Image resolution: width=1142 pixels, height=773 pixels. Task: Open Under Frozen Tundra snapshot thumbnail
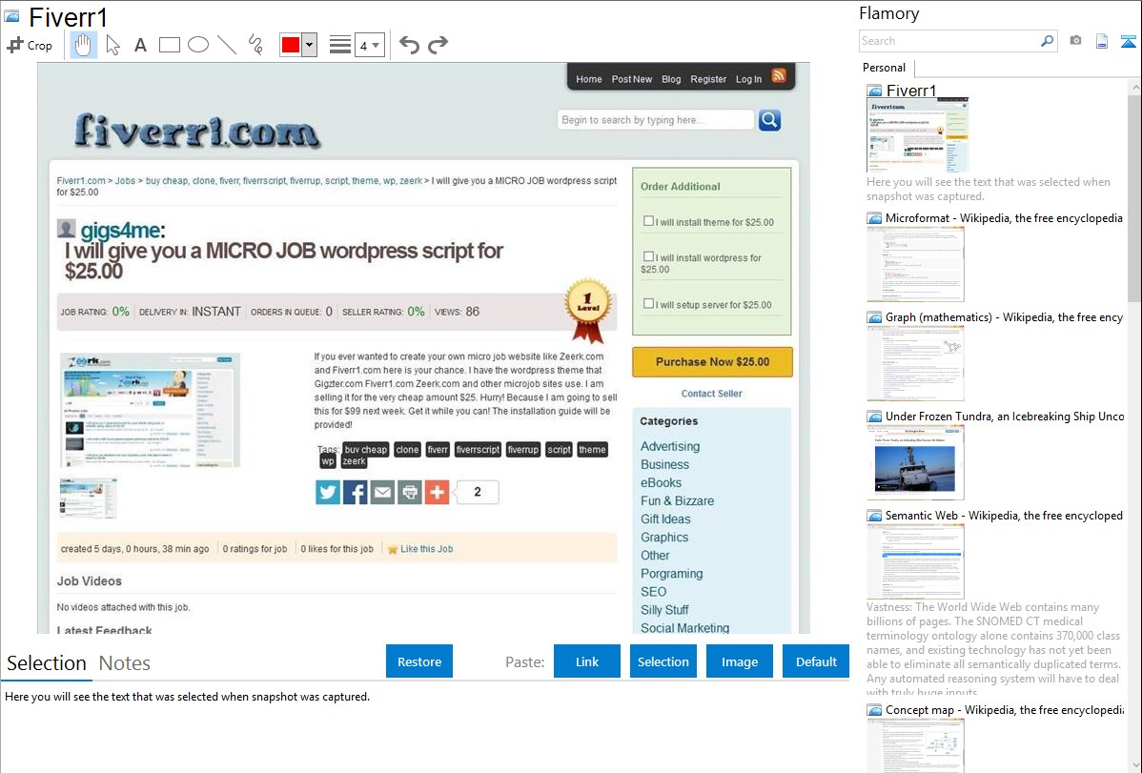point(915,462)
